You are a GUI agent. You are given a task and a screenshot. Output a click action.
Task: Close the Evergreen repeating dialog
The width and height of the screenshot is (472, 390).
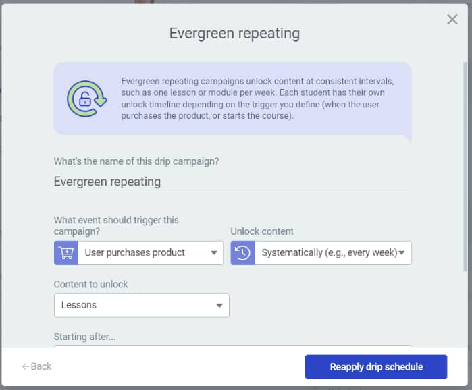(x=452, y=20)
